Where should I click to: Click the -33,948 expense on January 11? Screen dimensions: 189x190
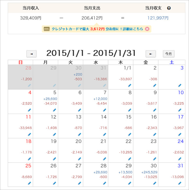click(25, 128)
